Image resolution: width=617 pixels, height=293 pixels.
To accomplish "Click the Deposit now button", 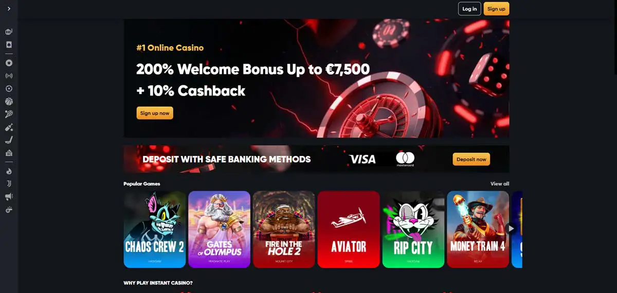I will [x=471, y=159].
